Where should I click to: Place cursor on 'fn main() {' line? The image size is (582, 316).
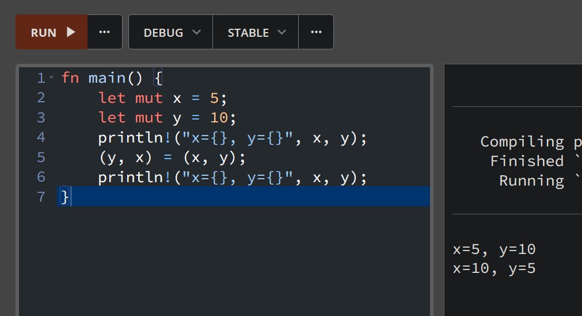point(112,78)
